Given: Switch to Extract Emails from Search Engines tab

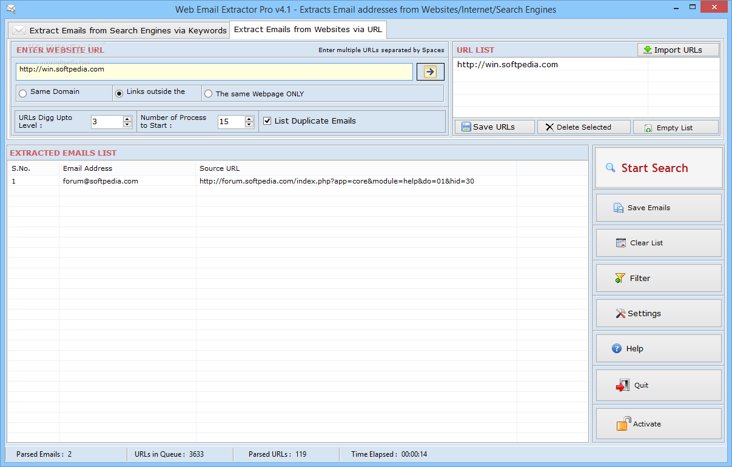Looking at the screenshot, I should 119,30.
